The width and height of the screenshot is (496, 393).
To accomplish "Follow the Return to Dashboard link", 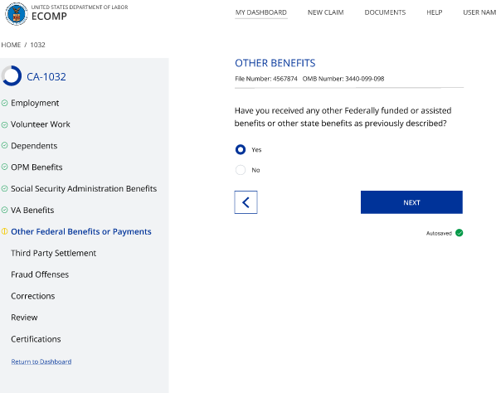I will click(41, 361).
